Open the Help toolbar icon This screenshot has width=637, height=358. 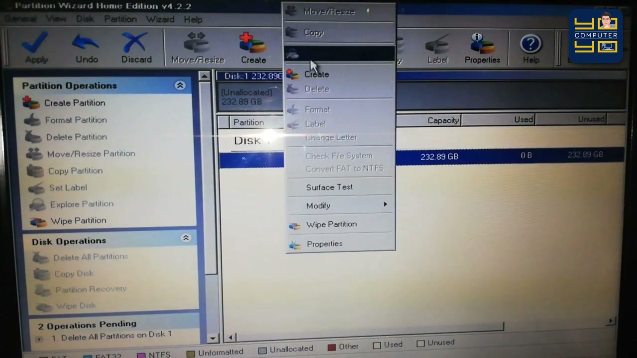(x=531, y=49)
